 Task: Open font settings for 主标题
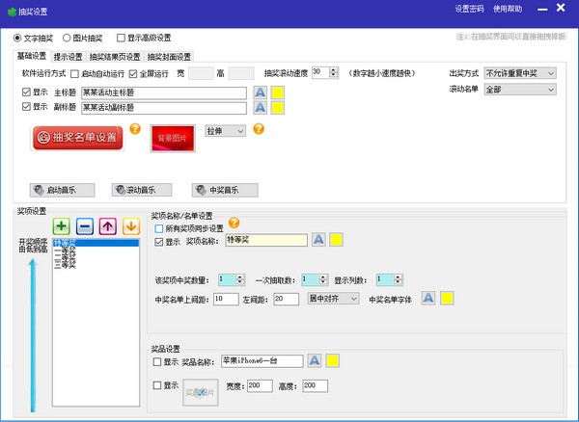[x=260, y=92]
